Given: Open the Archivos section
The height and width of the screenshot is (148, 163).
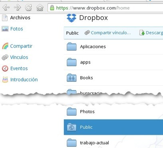Looking at the screenshot, I should [20, 18].
